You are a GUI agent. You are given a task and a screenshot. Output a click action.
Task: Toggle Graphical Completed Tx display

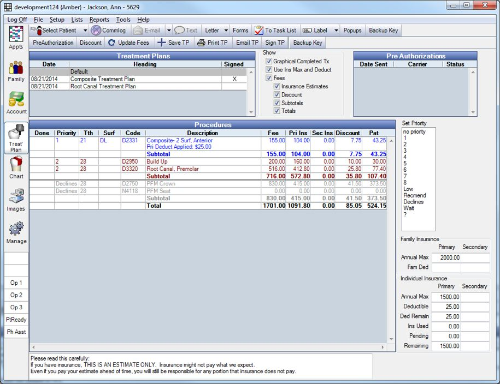[x=268, y=61]
